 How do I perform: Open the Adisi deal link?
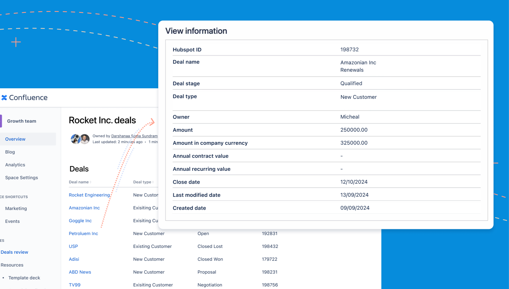pyautogui.click(x=74, y=259)
